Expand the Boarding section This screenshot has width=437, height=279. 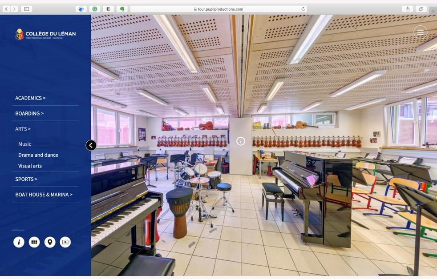[29, 113]
